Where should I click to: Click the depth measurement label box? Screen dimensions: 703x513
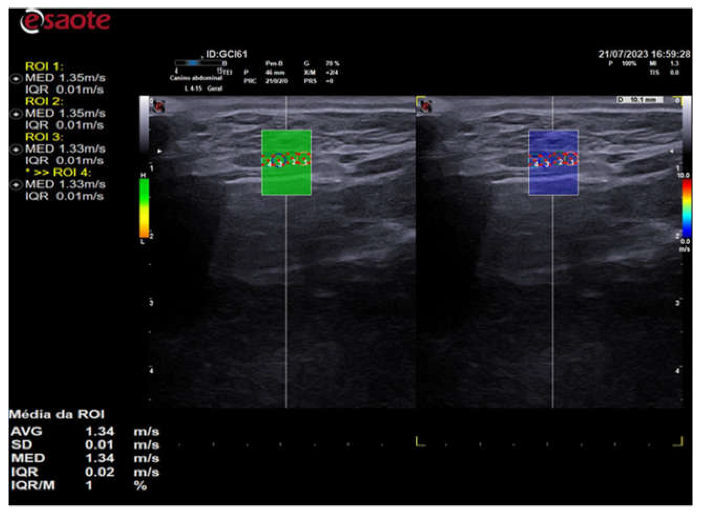[640, 100]
